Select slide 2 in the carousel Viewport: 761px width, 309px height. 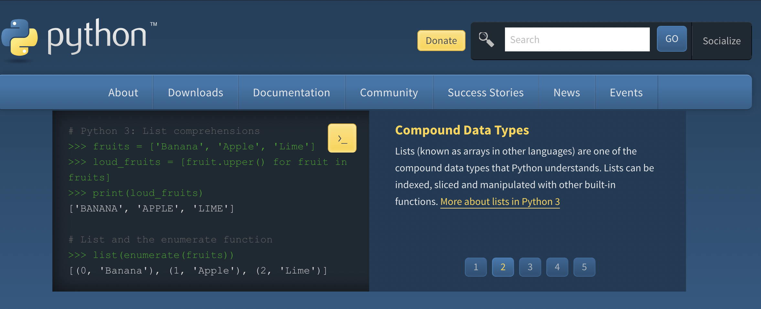click(x=503, y=267)
